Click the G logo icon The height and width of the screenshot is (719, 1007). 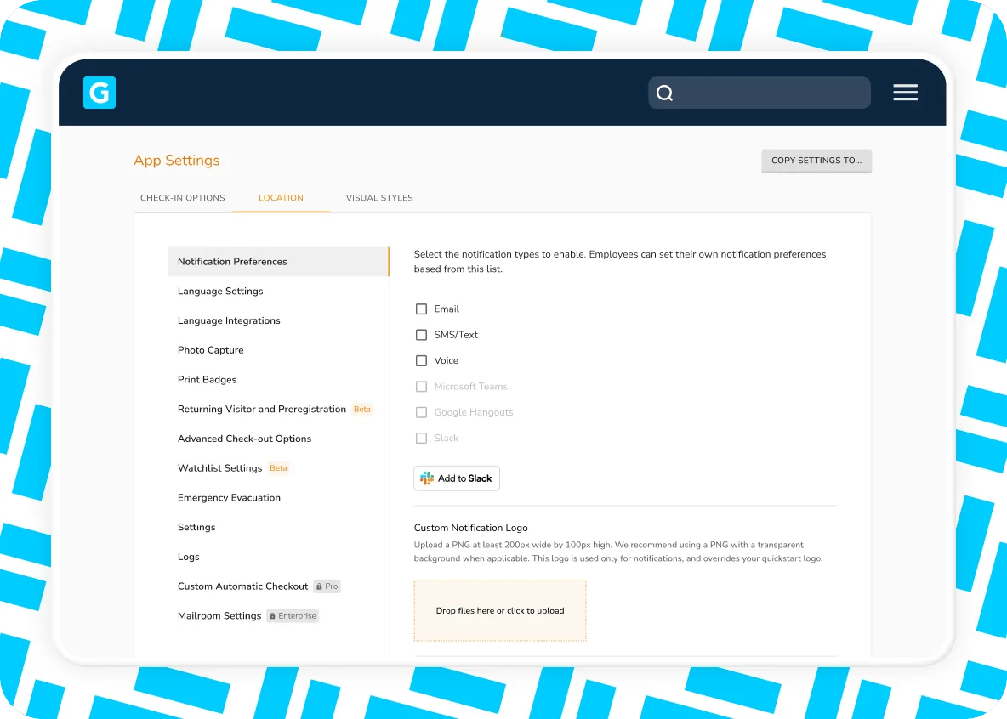[100, 93]
